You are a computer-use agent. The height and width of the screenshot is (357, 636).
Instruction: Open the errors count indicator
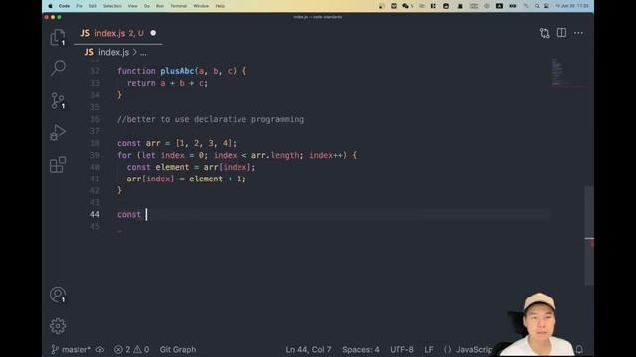pyautogui.click(x=122, y=349)
